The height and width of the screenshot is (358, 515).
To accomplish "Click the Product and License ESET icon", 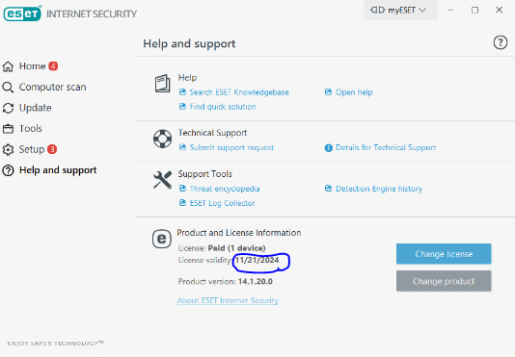I will click(x=162, y=239).
